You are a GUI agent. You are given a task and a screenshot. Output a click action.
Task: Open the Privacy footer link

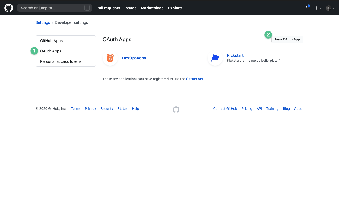click(x=90, y=109)
